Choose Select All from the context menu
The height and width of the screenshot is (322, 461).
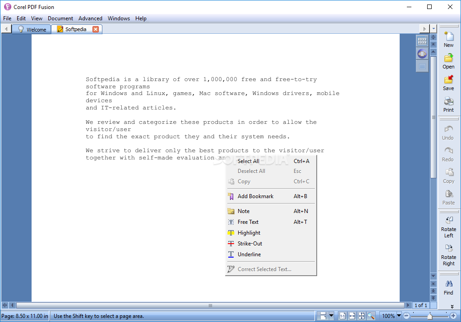click(271, 161)
